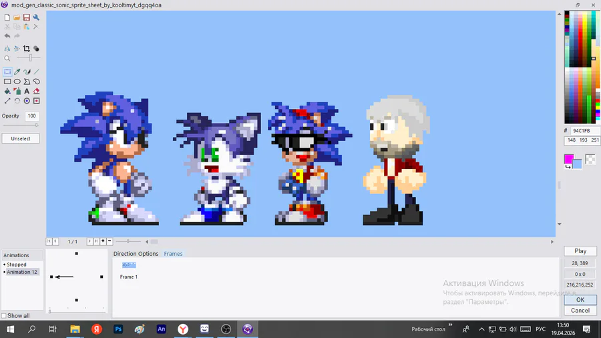This screenshot has height=338, width=601.
Task: Click the Export (floppy disk) icon
Action: (27, 17)
